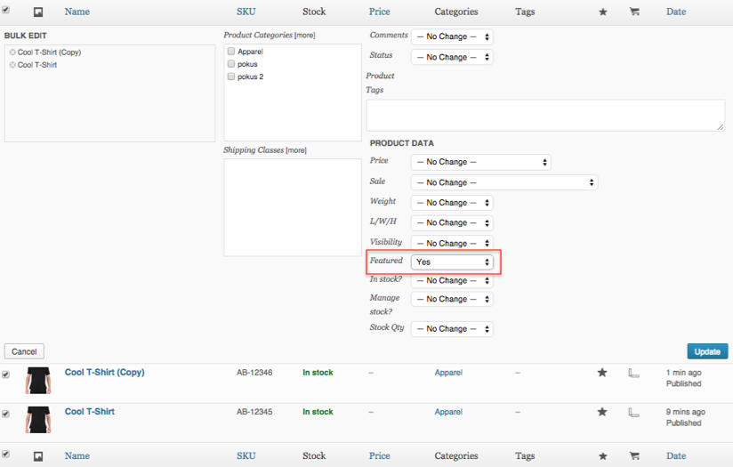733x467 pixels.
Task: Check the Apparel category checkbox
Action: pos(231,51)
